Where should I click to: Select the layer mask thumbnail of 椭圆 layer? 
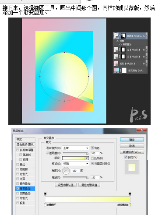(x=123, y=36)
